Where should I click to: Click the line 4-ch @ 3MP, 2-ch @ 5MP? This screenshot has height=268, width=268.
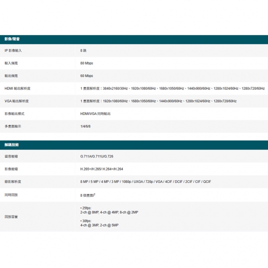[99, 225]
